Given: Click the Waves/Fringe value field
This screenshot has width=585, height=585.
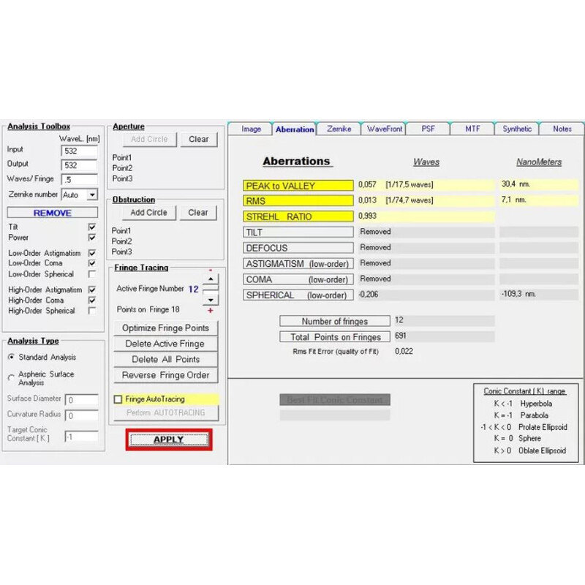Looking at the screenshot, I should [80, 179].
